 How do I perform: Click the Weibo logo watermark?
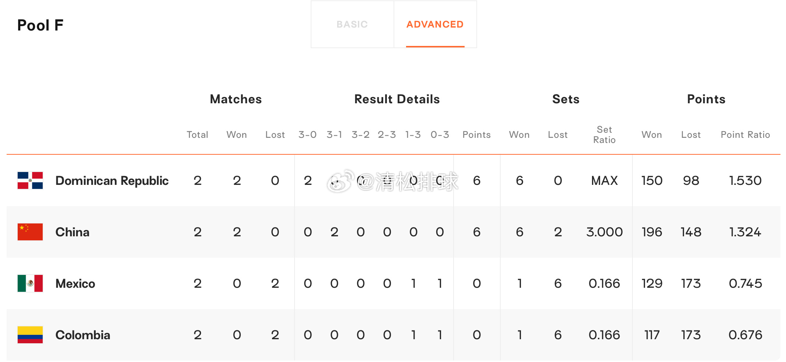click(341, 181)
